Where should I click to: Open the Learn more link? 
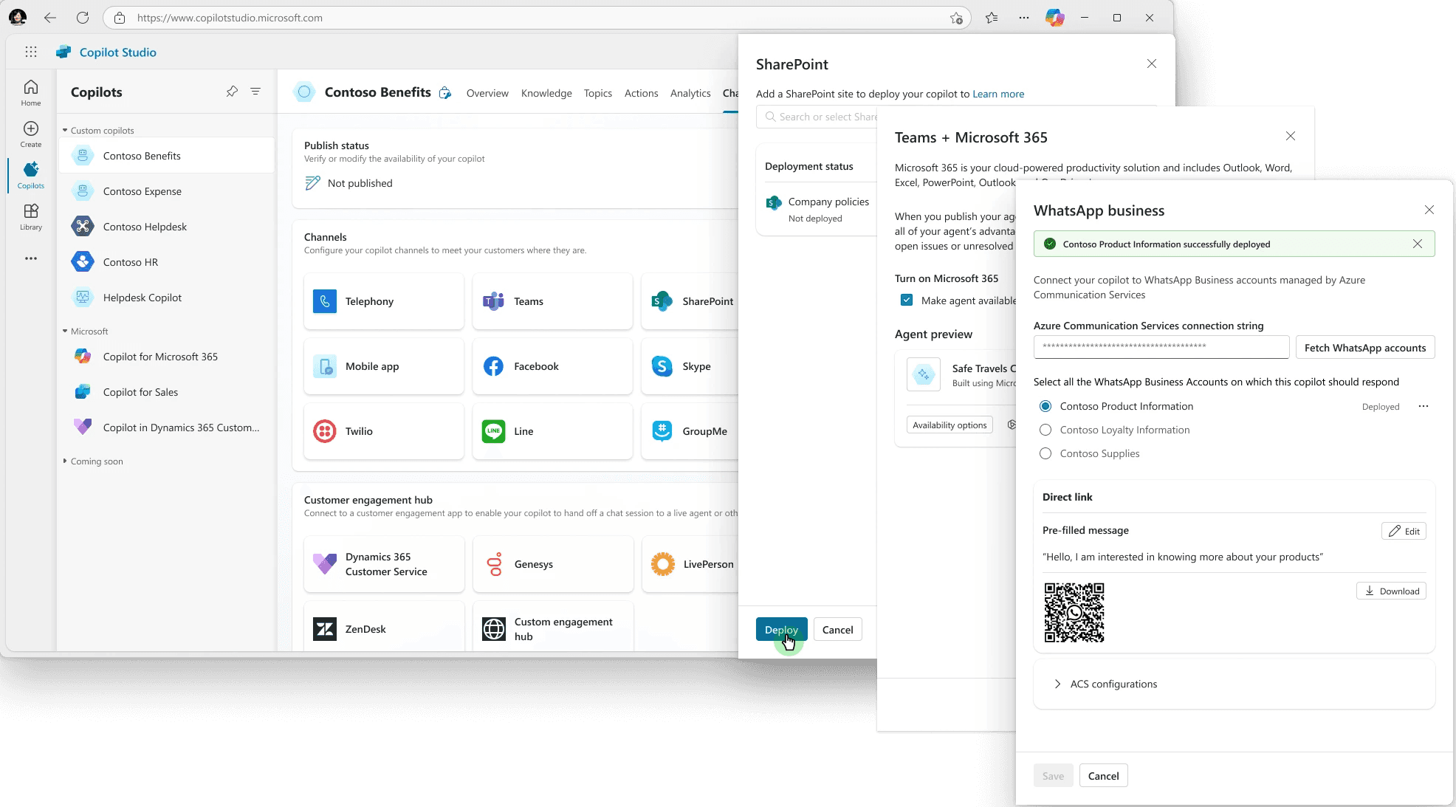pos(998,94)
